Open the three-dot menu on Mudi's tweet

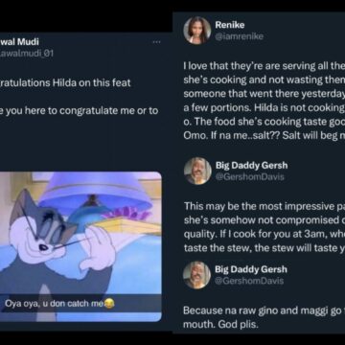tap(156, 42)
